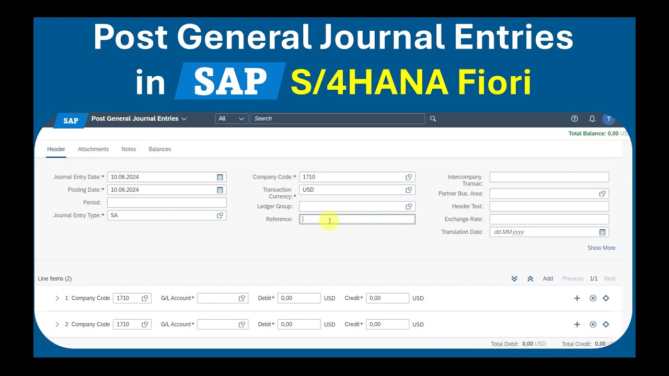Click the Previous page button
The image size is (669, 376).
pos(573,279)
